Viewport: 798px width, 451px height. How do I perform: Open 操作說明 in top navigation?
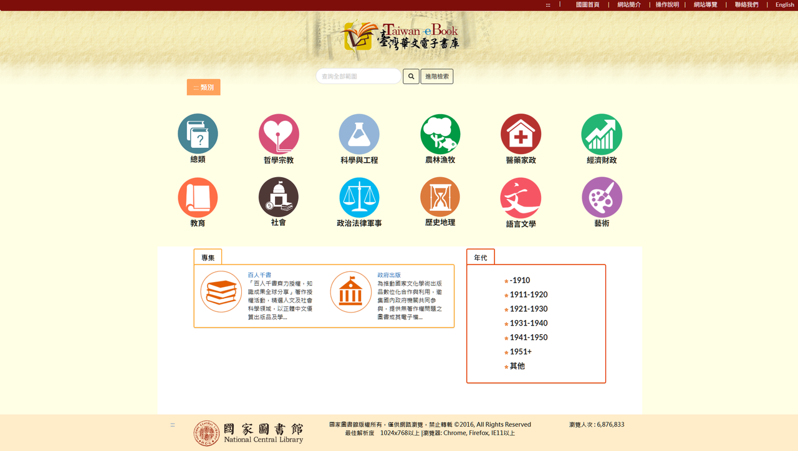(x=667, y=5)
